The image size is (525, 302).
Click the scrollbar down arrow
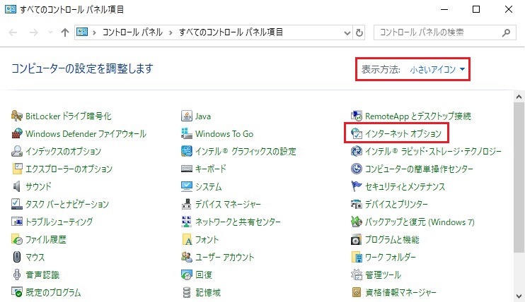519,296
